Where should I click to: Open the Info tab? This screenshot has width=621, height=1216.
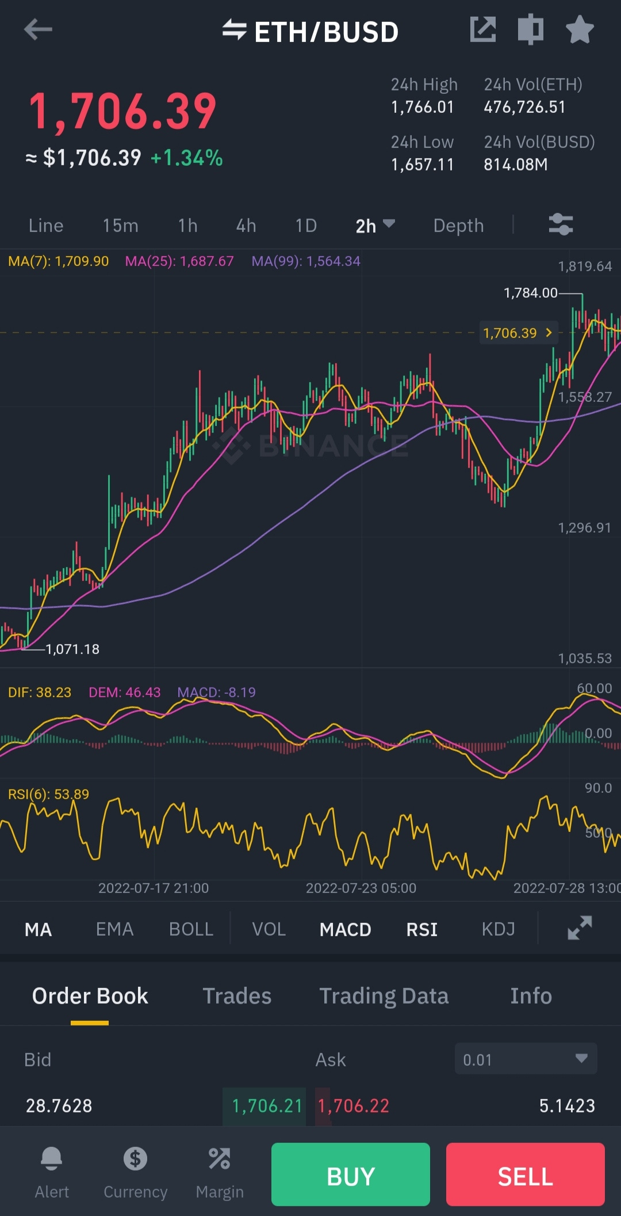point(531,996)
